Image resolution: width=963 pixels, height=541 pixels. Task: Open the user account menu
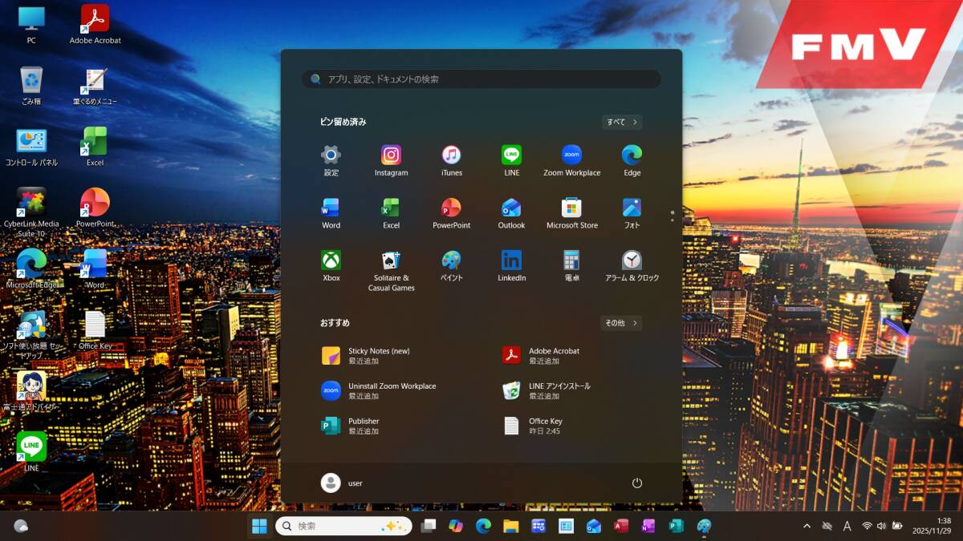click(x=343, y=483)
